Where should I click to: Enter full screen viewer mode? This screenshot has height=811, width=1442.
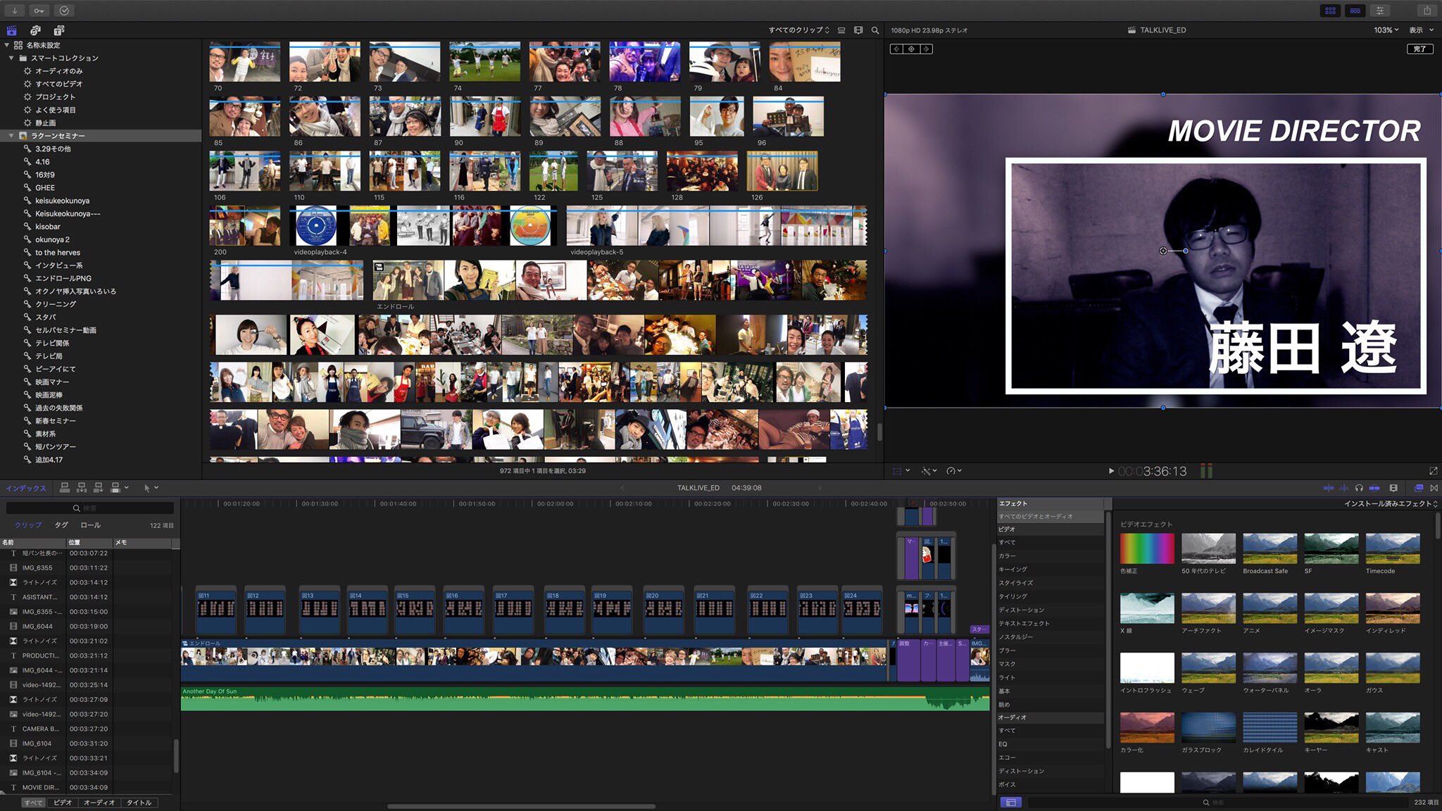(x=1433, y=471)
